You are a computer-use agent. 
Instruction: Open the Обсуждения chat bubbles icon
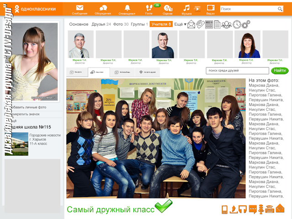(103, 8)
